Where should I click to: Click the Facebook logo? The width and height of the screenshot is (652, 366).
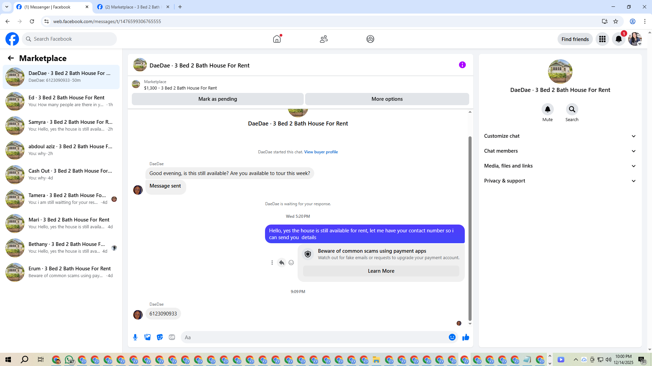12,39
